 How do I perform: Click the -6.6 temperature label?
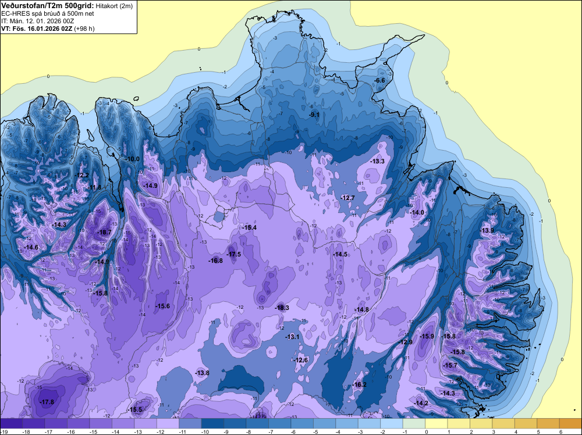pos(379,80)
